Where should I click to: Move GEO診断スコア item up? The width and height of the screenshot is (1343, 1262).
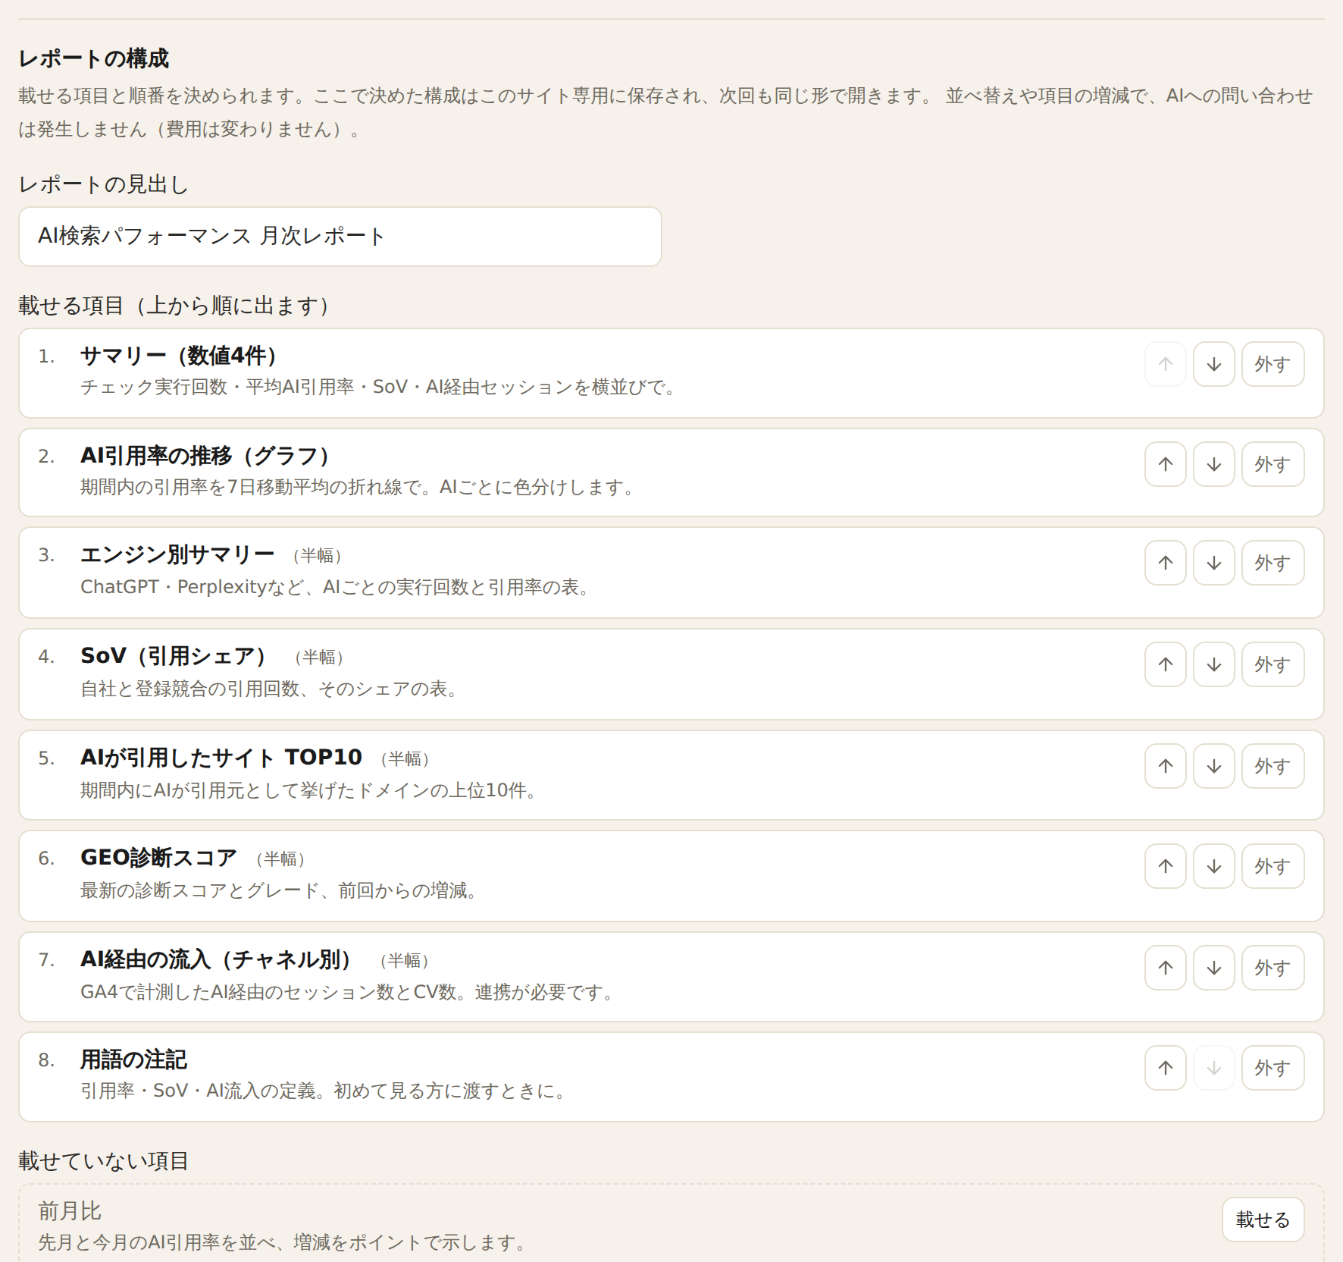[x=1166, y=866]
